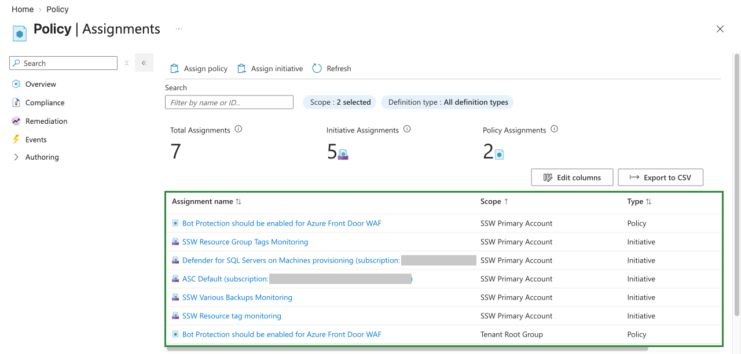Screen dimensions: 741x354
Task: Click initiative icon of SSW Resource Group Tags Monitoring
Action: coord(175,242)
